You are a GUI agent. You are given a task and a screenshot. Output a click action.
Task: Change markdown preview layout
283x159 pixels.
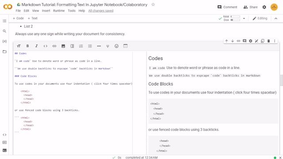click(126, 46)
